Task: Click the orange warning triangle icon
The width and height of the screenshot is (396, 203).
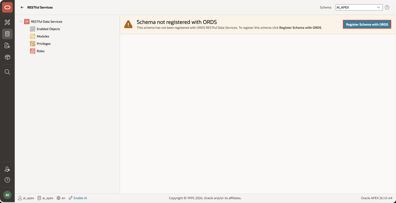Action: (x=128, y=24)
